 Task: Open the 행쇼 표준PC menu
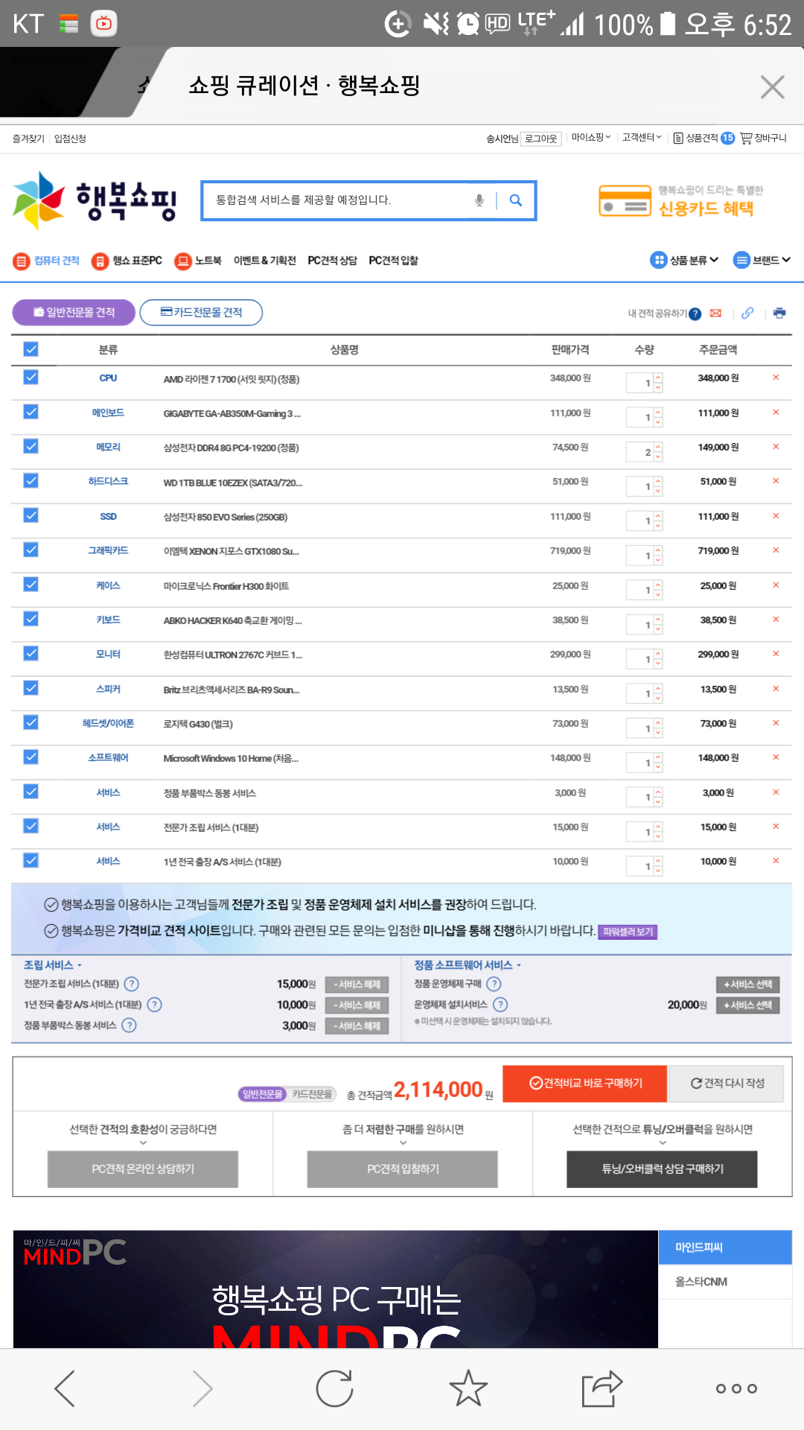pos(127,261)
